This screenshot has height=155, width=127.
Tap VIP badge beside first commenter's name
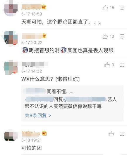[x=44, y=7]
